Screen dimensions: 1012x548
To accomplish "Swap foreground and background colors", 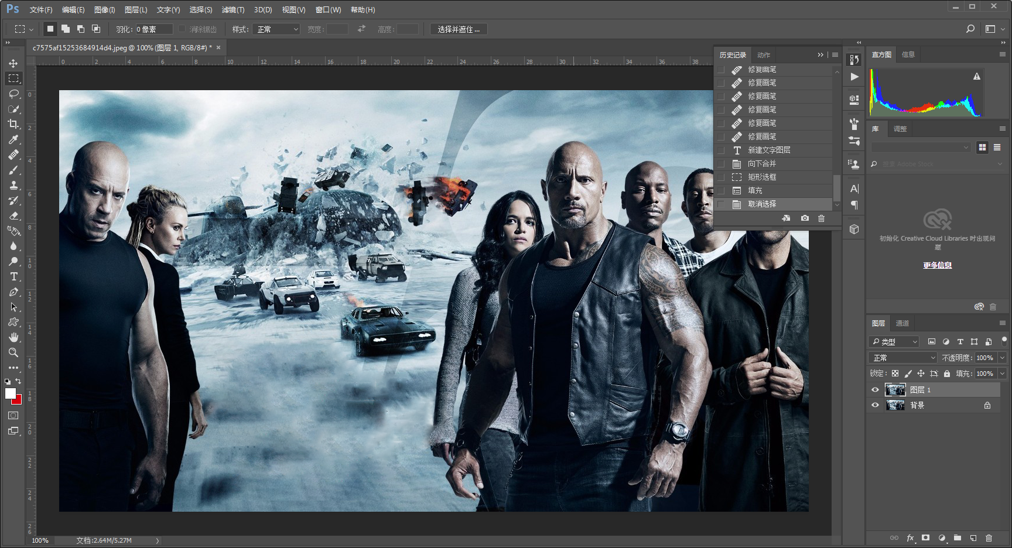I will click(x=18, y=381).
